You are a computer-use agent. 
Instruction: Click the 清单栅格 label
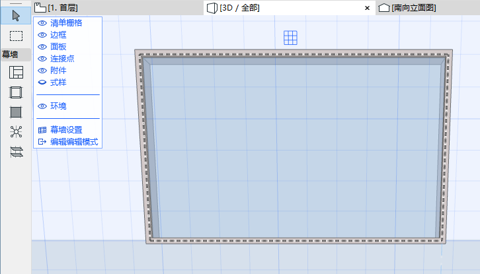66,23
